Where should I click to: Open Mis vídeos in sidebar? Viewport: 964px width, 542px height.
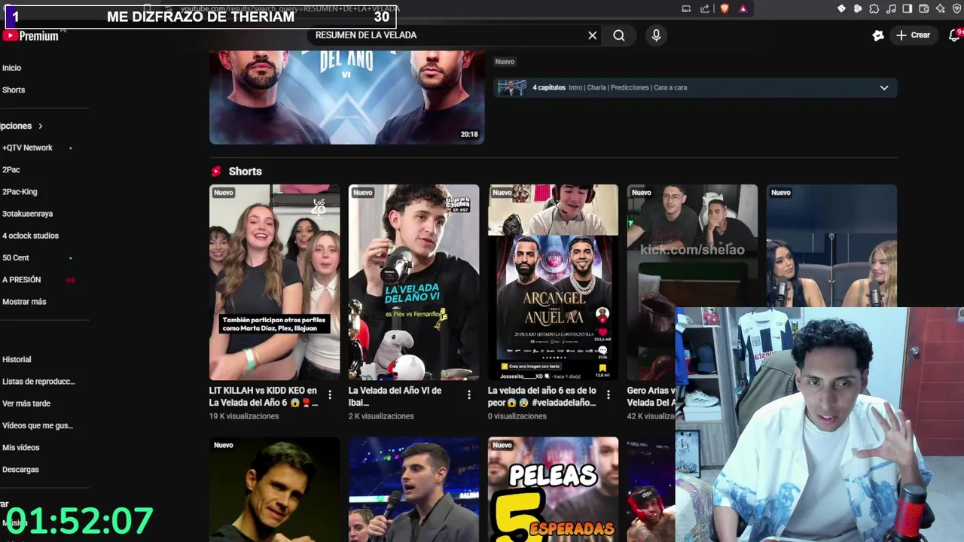point(21,447)
